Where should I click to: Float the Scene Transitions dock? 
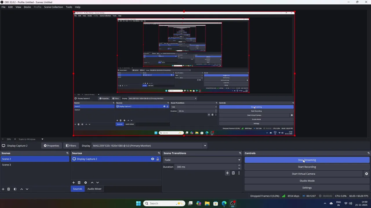pos(240,153)
